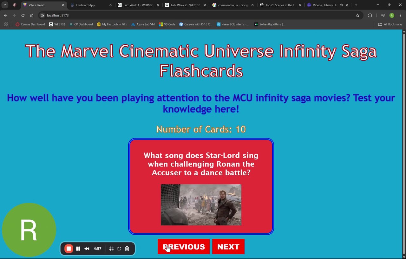Screen dimensions: 406x259
Task: Rewind the recording
Action: tap(87, 249)
